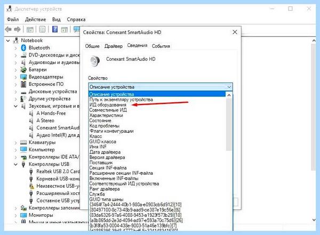Collapse the Звуковые, игровые category
Screen dimensions: 320x235
click(15, 106)
